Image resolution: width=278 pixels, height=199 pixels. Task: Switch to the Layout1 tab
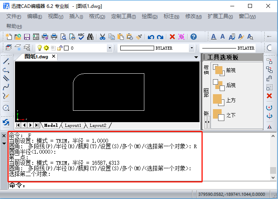tap(73, 125)
